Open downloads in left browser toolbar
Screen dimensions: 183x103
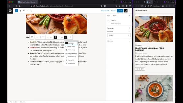pos(120,6)
